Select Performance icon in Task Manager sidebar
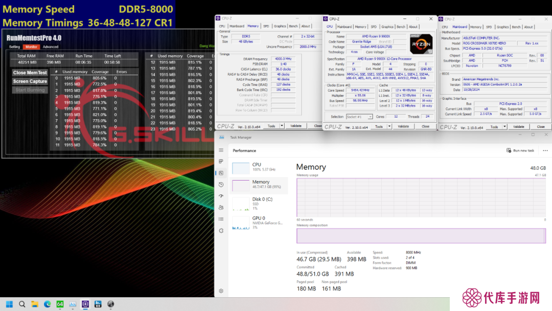 tap(221, 173)
